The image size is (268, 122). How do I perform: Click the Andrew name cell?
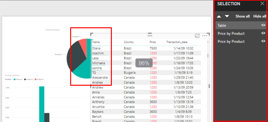98,87
